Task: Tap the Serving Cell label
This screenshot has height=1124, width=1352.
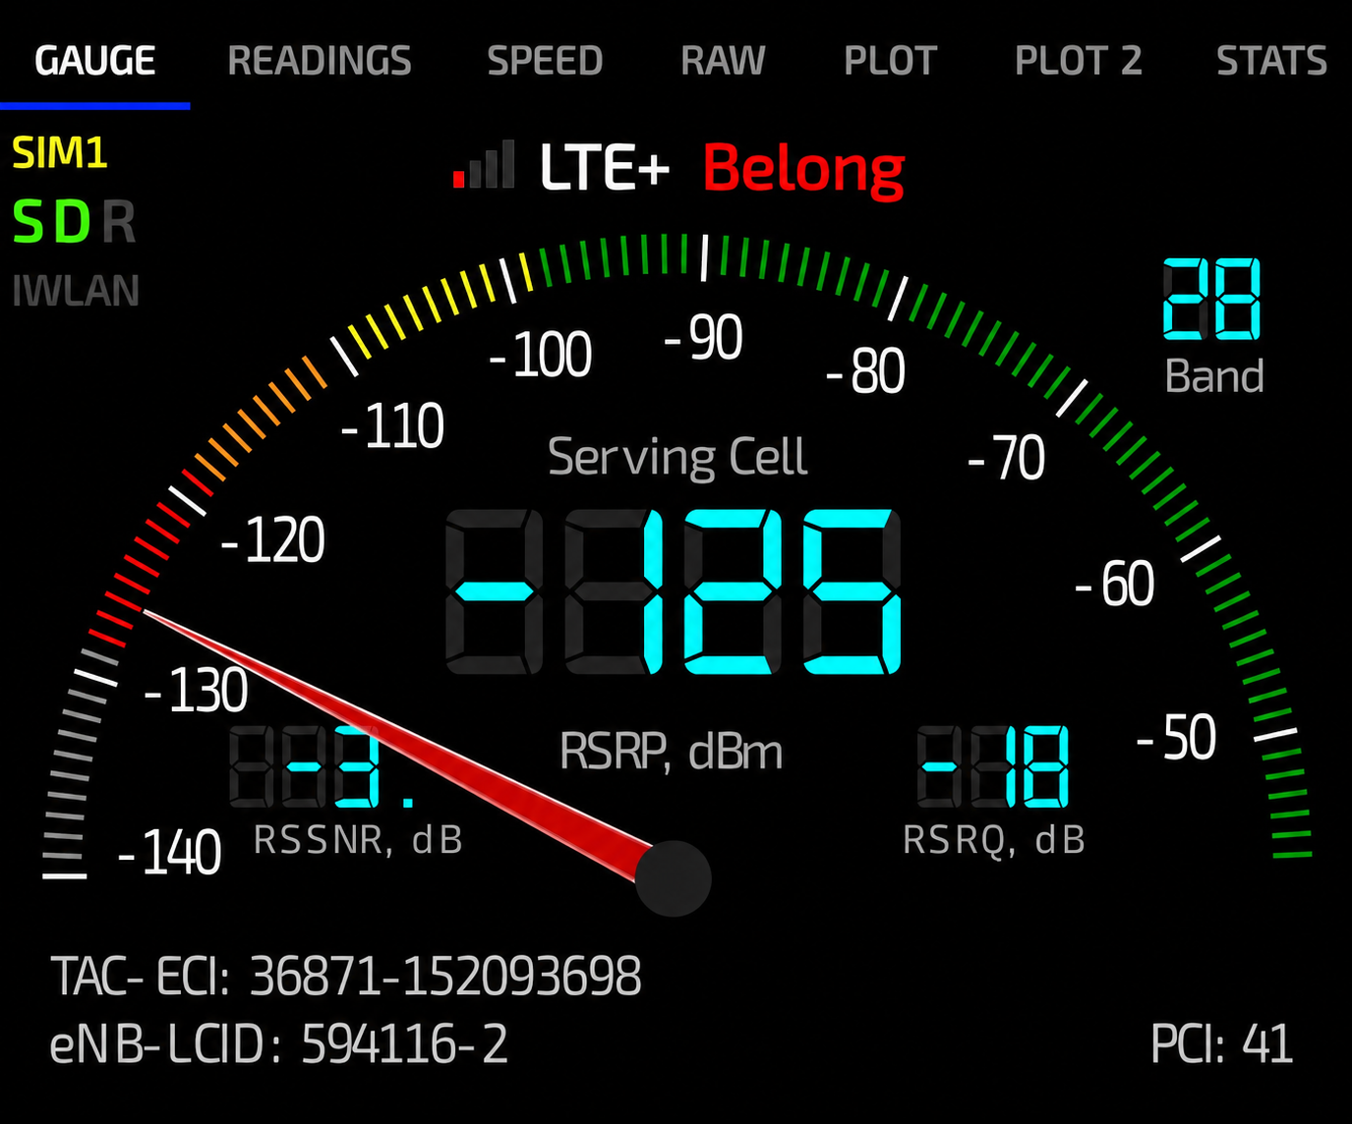Action: pyautogui.click(x=677, y=457)
